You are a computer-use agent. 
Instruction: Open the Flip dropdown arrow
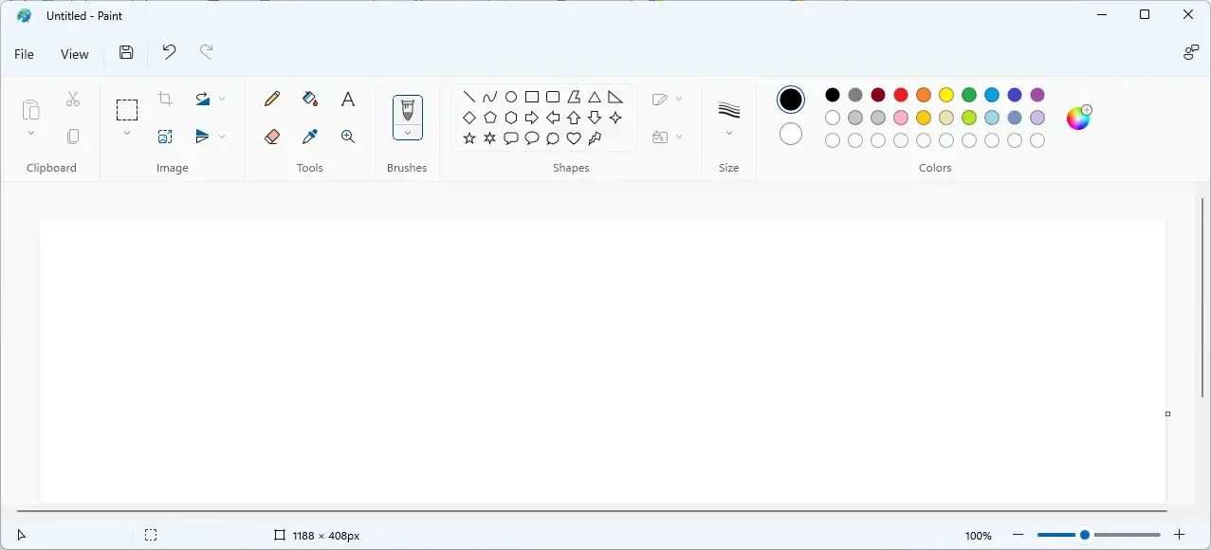[x=222, y=137]
